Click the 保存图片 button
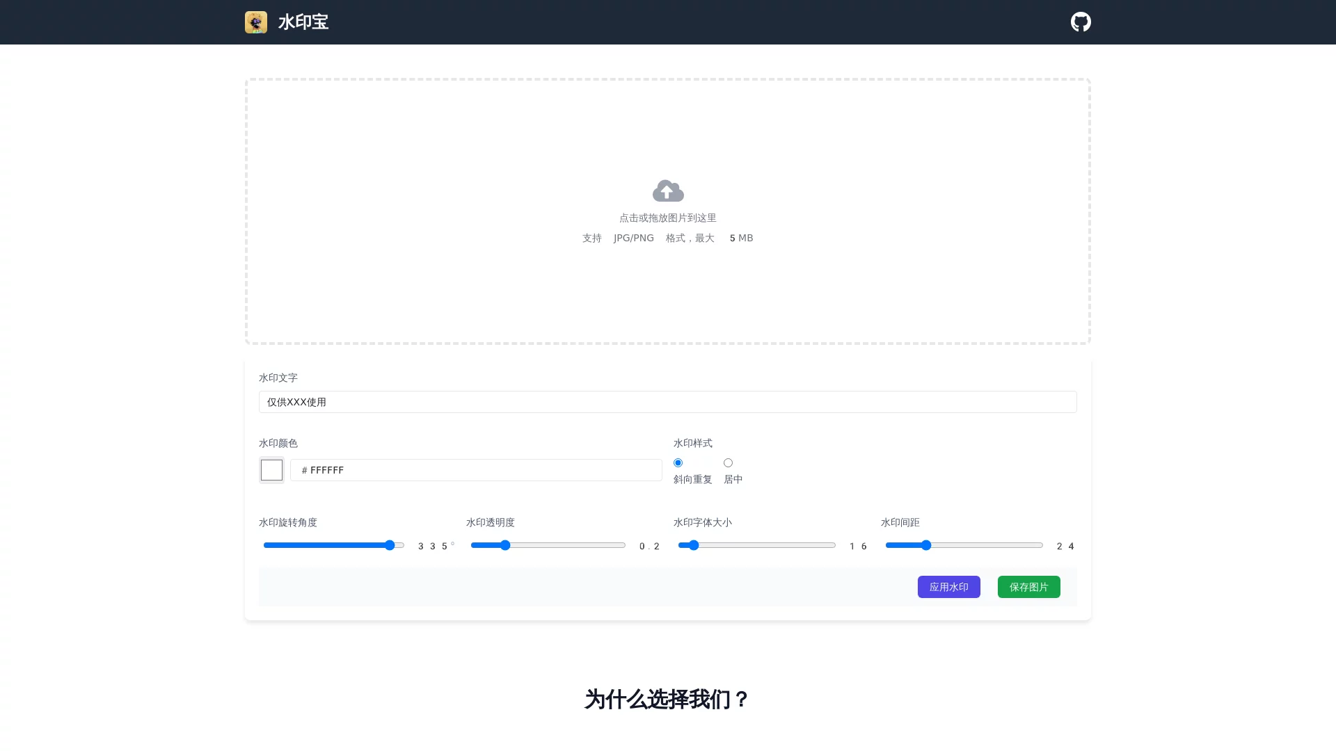Viewport: 1336px width, 751px height. pyautogui.click(x=1028, y=587)
